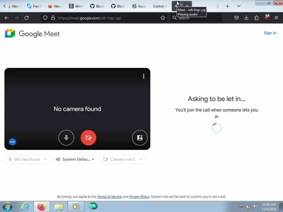Image resolution: width=283 pixels, height=212 pixels.
Task: Click the blue three-dots audio indicator
Action: [x=12, y=142]
